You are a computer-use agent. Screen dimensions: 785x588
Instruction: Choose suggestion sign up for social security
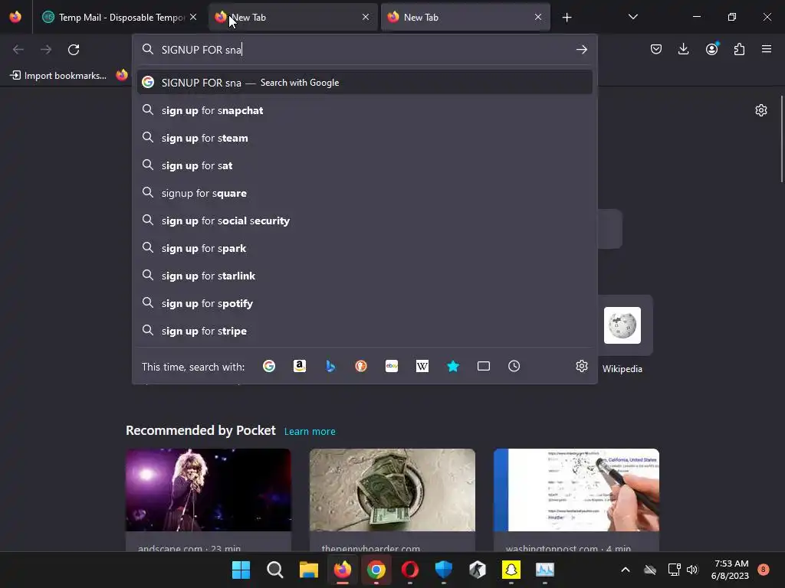364,220
